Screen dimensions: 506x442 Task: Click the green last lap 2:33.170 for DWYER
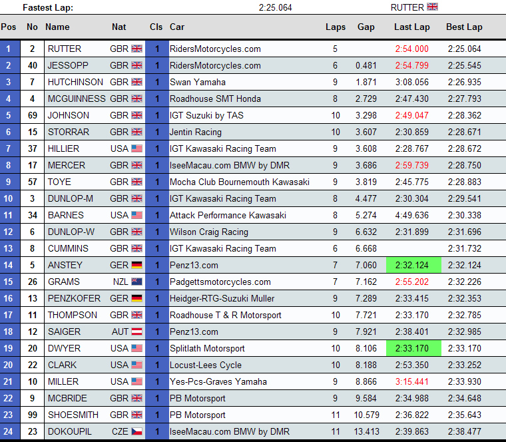coord(413,348)
